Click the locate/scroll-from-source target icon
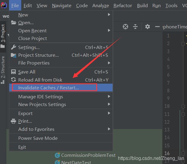 125,27
